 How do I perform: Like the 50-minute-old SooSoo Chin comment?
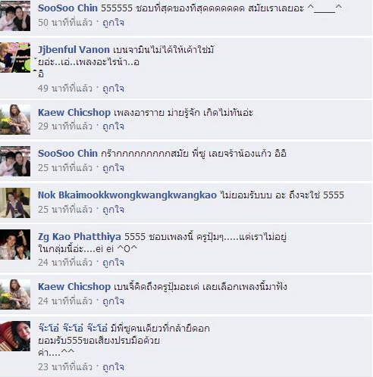coord(113,23)
